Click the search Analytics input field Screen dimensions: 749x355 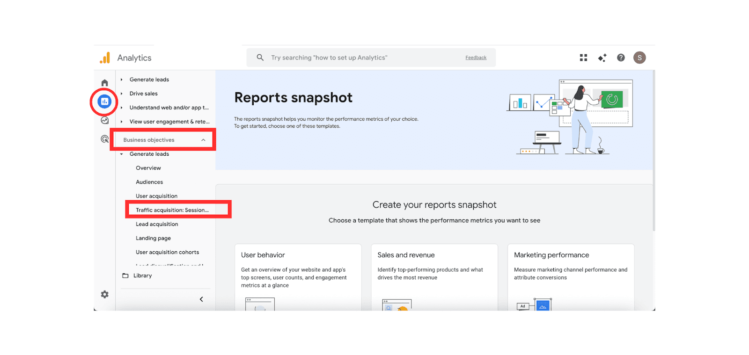coord(371,58)
